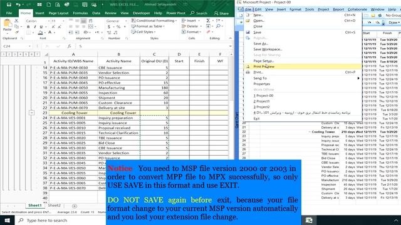This screenshot has width=401, height=225.
Task: Switch to the Page Layout tab
Action: [58, 13]
